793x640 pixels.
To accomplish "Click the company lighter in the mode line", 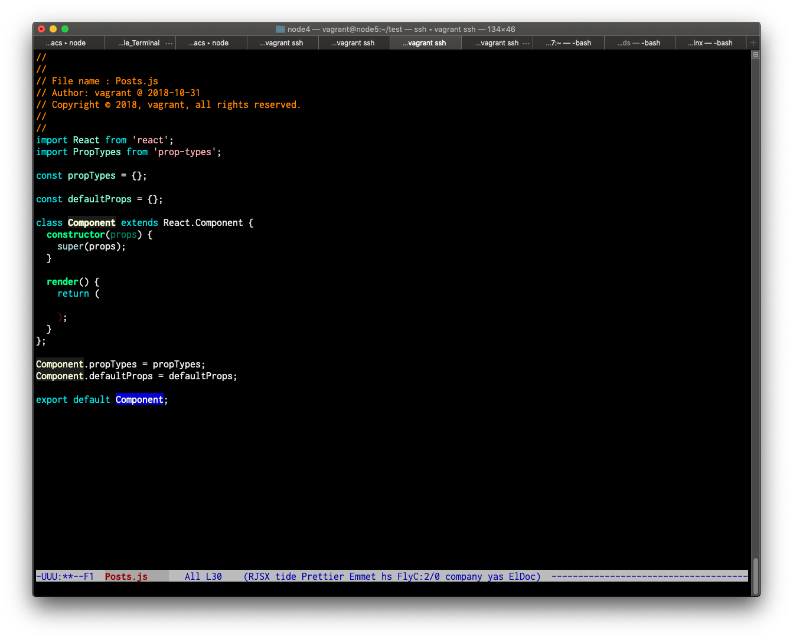I will [x=464, y=576].
